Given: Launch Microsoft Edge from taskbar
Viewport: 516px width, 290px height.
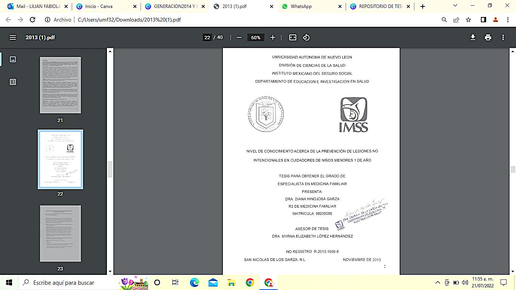Looking at the screenshot, I should click(x=194, y=282).
